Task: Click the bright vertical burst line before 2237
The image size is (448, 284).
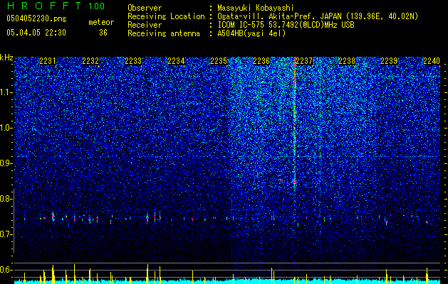Action: click(x=295, y=120)
